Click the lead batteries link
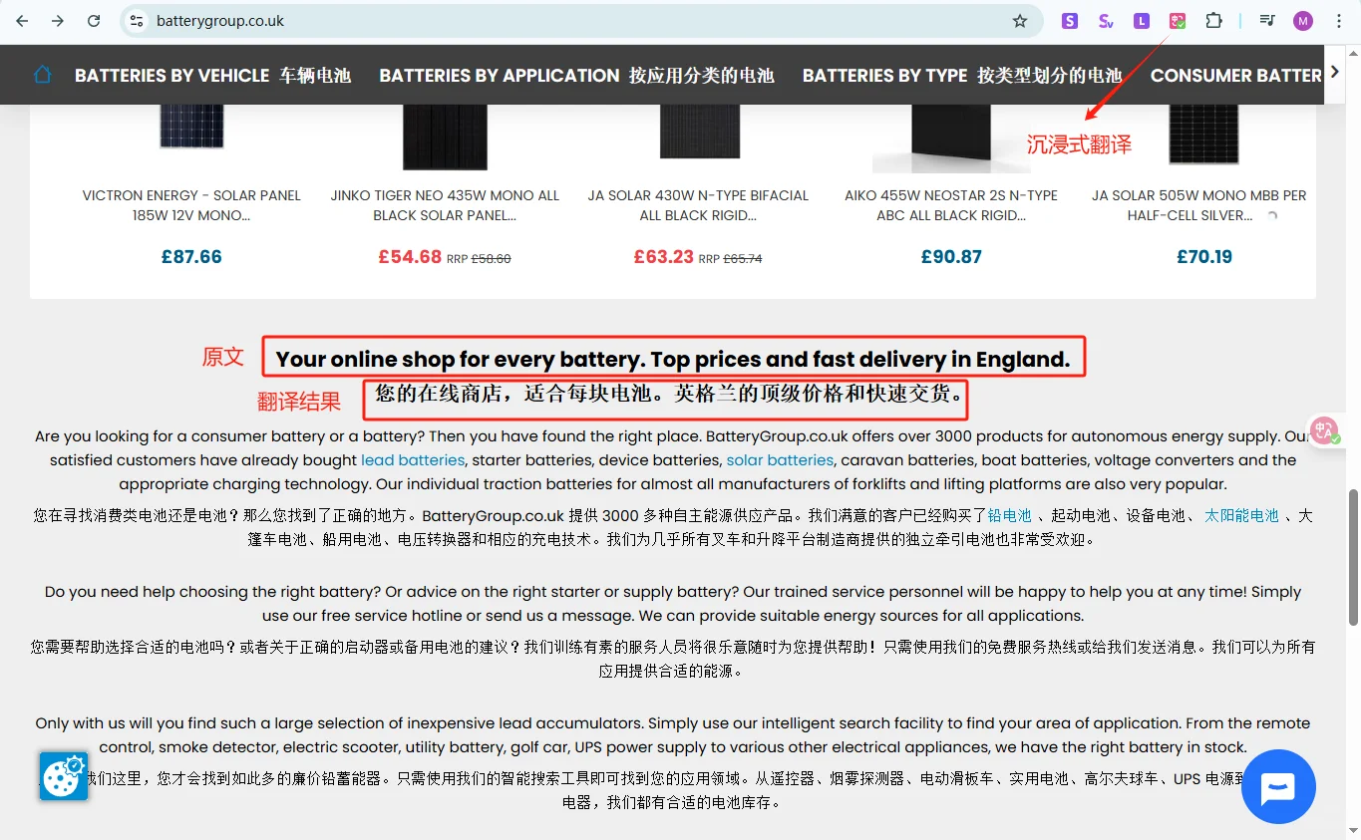 point(412,459)
